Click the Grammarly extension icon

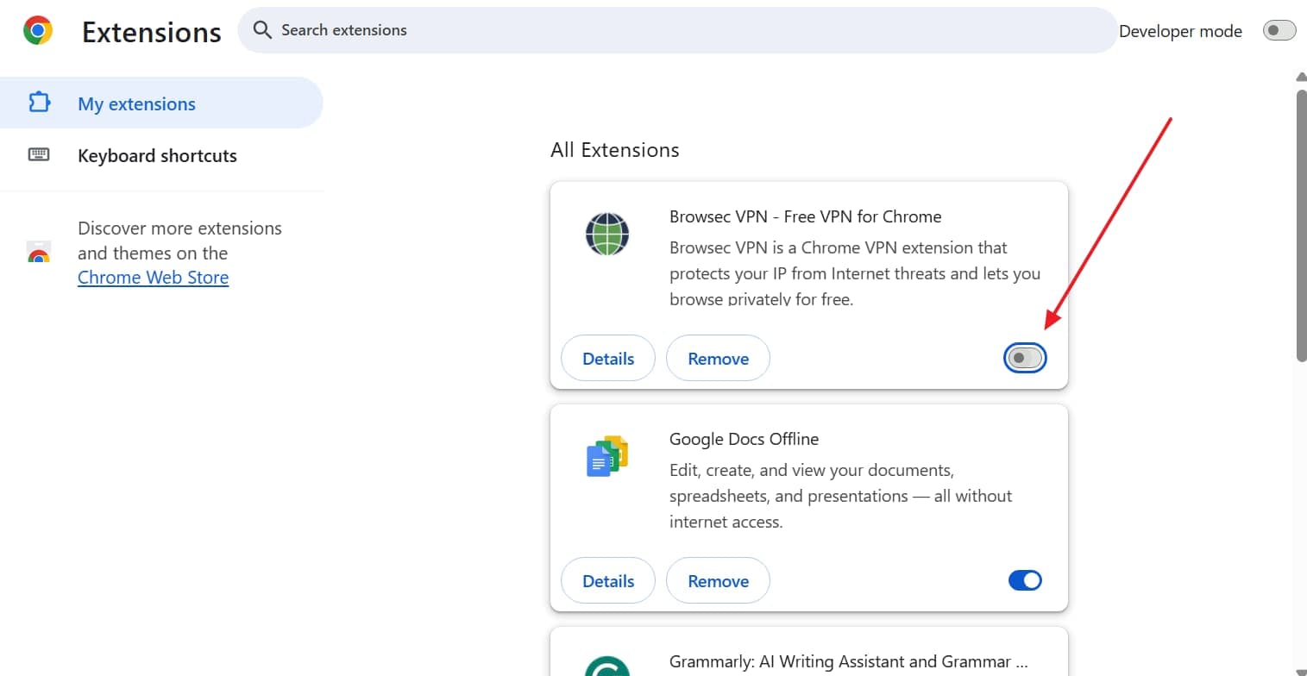click(x=607, y=666)
